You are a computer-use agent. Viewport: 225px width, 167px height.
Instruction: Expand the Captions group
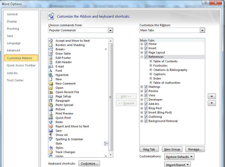coord(151,74)
